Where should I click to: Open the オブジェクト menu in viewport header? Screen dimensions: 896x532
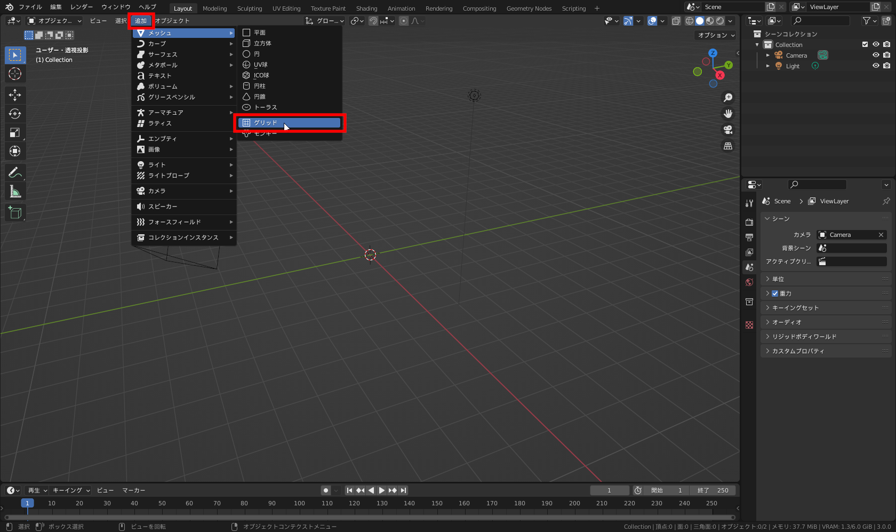coord(172,21)
